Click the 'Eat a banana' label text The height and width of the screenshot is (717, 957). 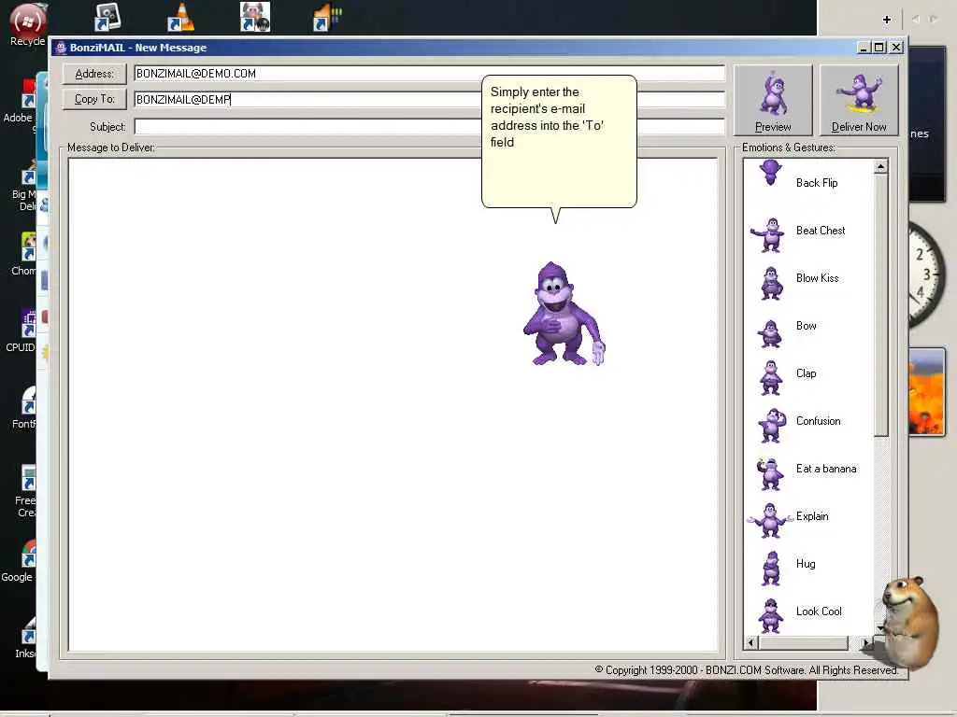[826, 469]
